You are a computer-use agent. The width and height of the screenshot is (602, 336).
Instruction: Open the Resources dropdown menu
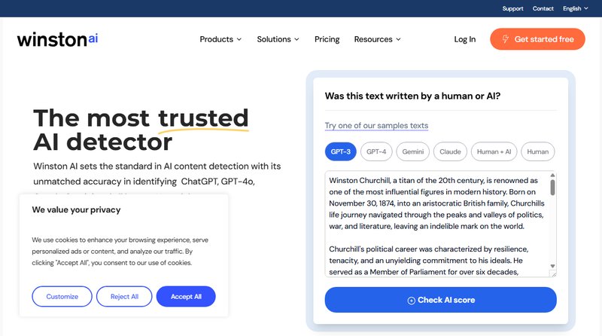[378, 39]
